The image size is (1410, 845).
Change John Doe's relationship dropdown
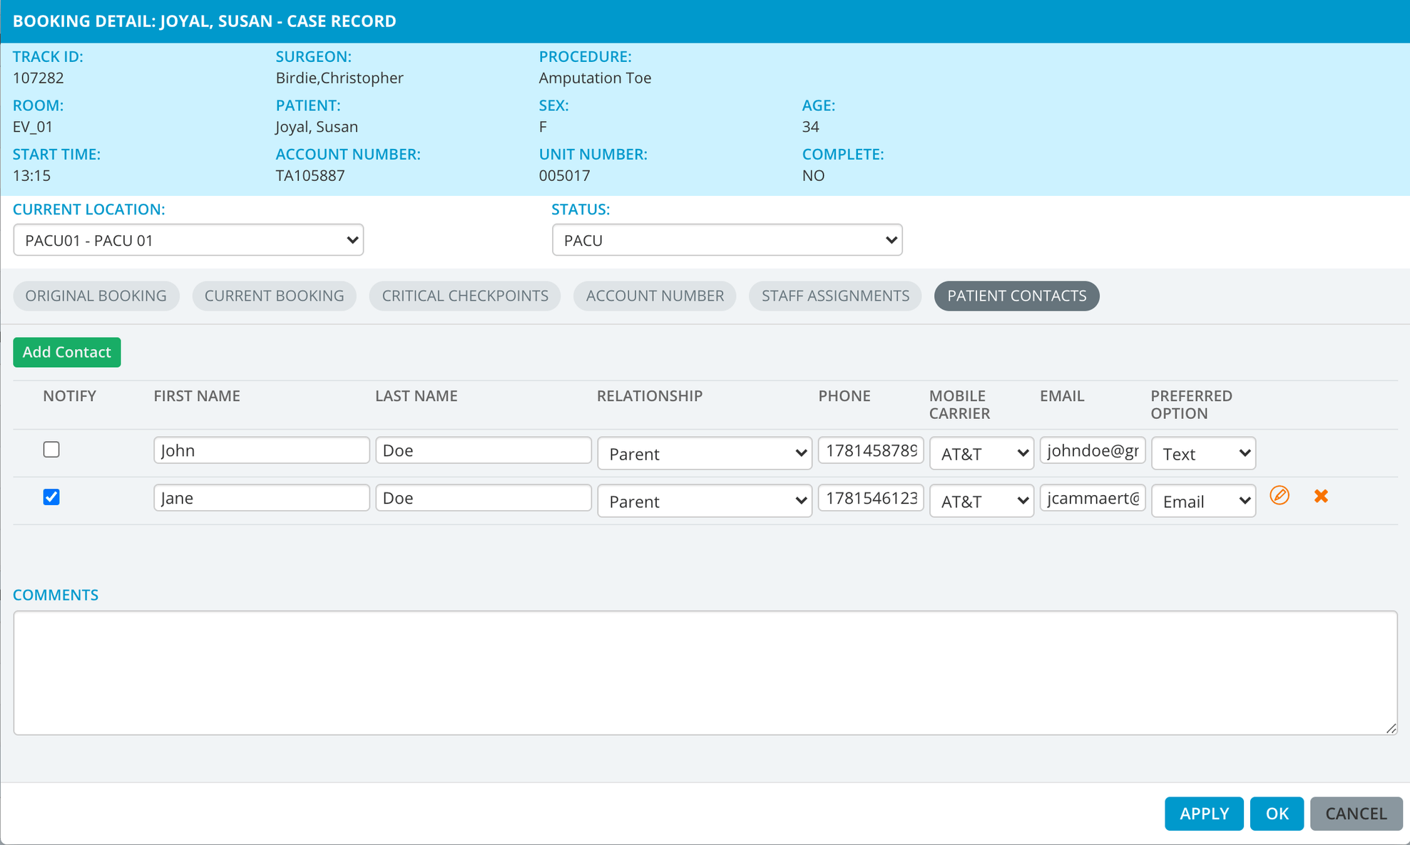704,453
